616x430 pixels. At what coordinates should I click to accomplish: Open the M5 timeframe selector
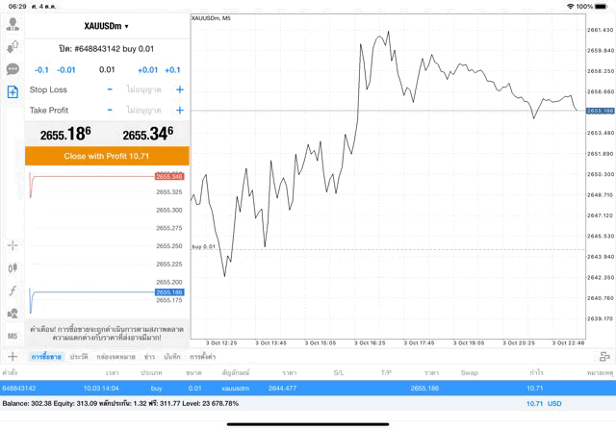[x=13, y=336]
